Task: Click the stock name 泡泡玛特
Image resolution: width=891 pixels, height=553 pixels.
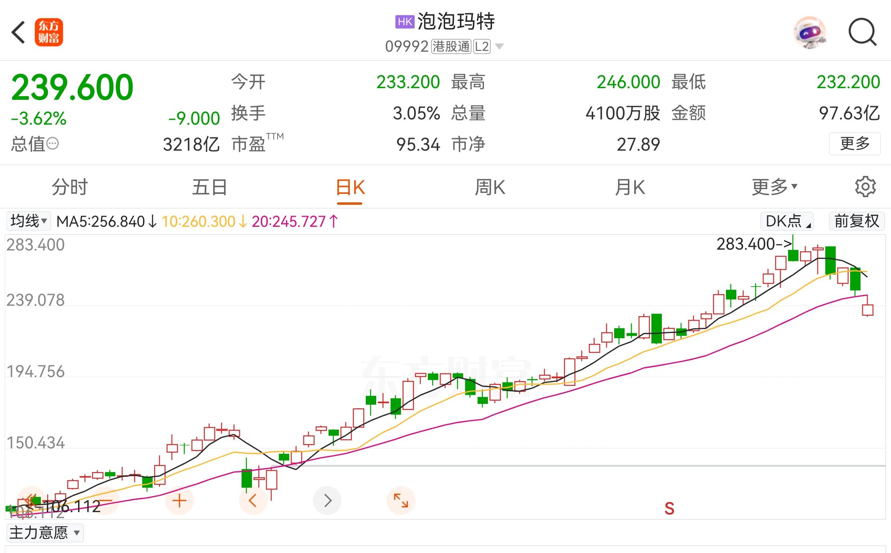Action: tap(456, 21)
